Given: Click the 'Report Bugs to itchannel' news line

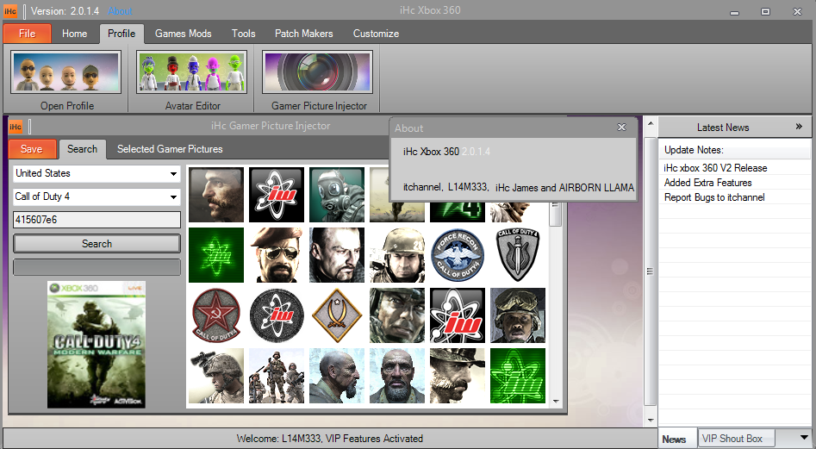Looking at the screenshot, I should coord(714,197).
